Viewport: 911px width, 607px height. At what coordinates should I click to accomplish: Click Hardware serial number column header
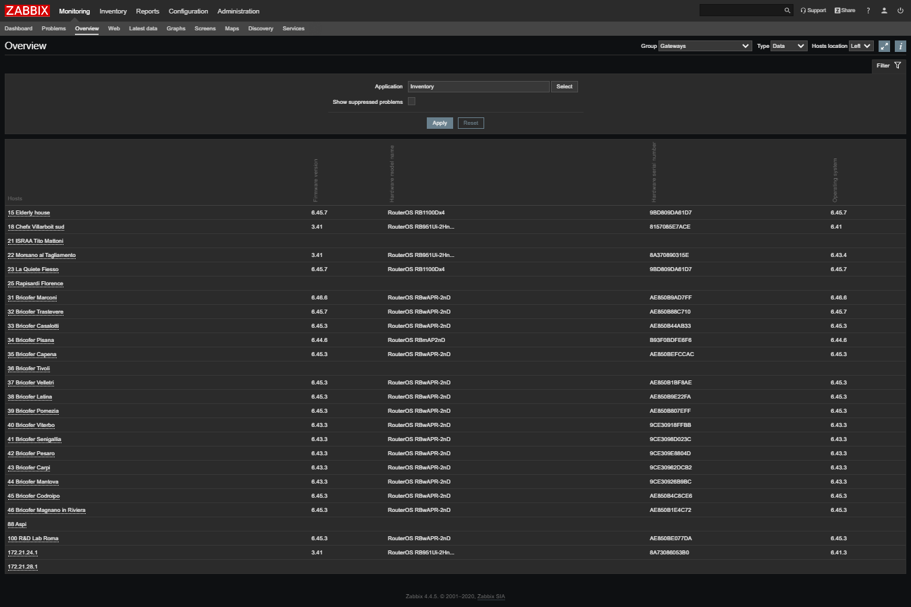click(654, 172)
